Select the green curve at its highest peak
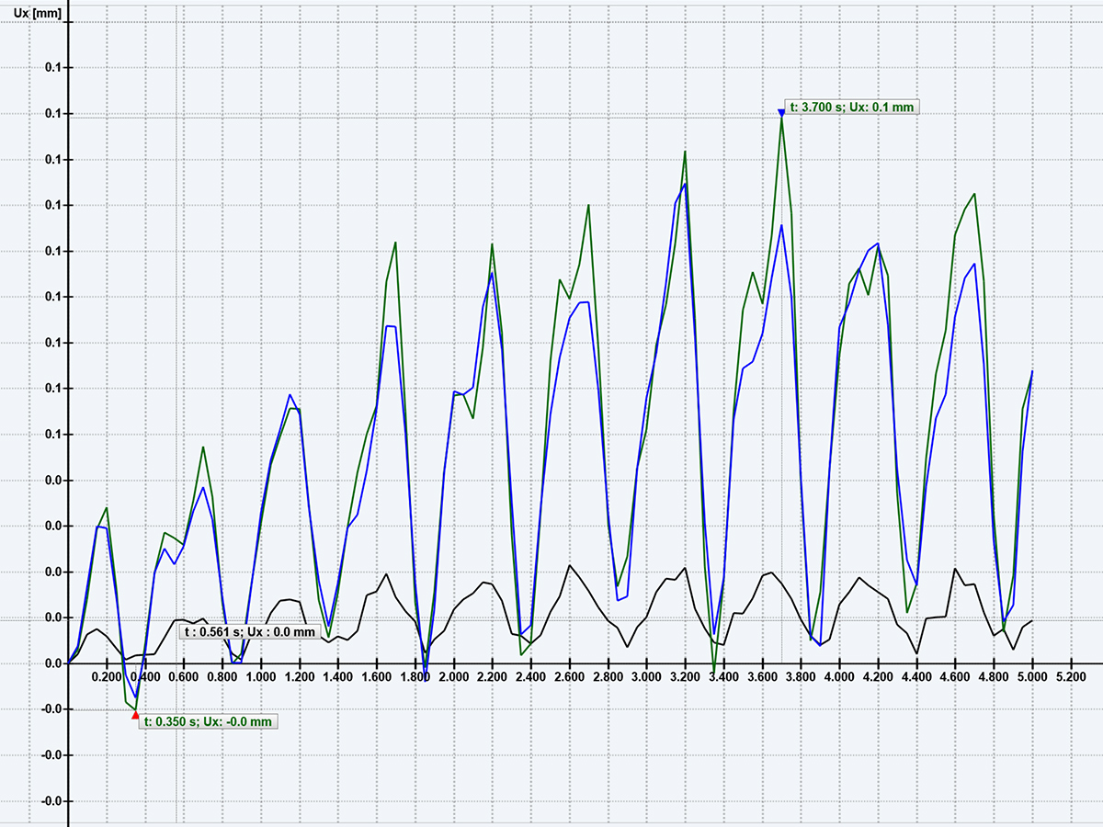This screenshot has height=827, width=1103. 780,119
